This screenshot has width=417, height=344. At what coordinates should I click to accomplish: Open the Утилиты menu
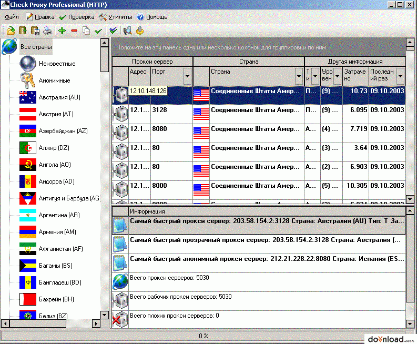116,17
